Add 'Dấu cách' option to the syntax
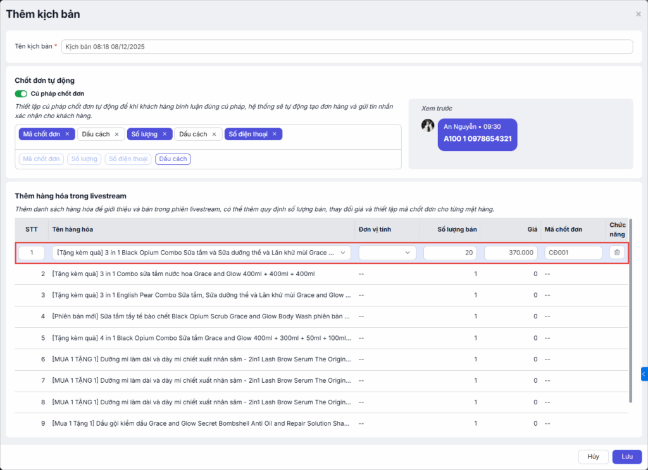648x470 pixels. 173,159
